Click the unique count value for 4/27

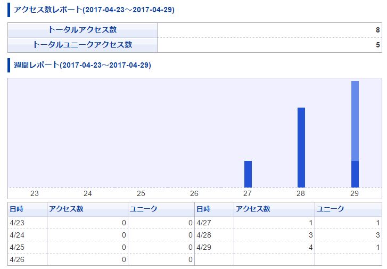377,223
